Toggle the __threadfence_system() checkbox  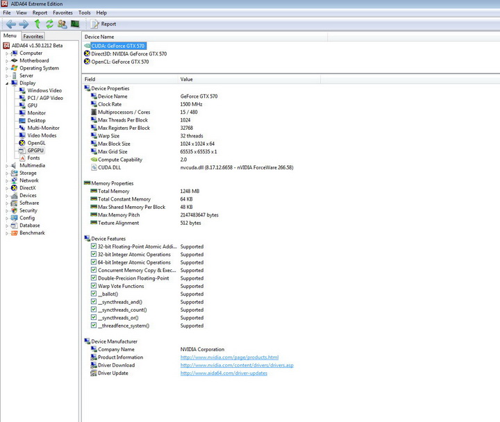[94, 326]
